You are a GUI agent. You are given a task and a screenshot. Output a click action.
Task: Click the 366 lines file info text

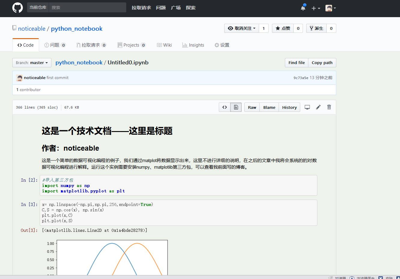[37, 107]
